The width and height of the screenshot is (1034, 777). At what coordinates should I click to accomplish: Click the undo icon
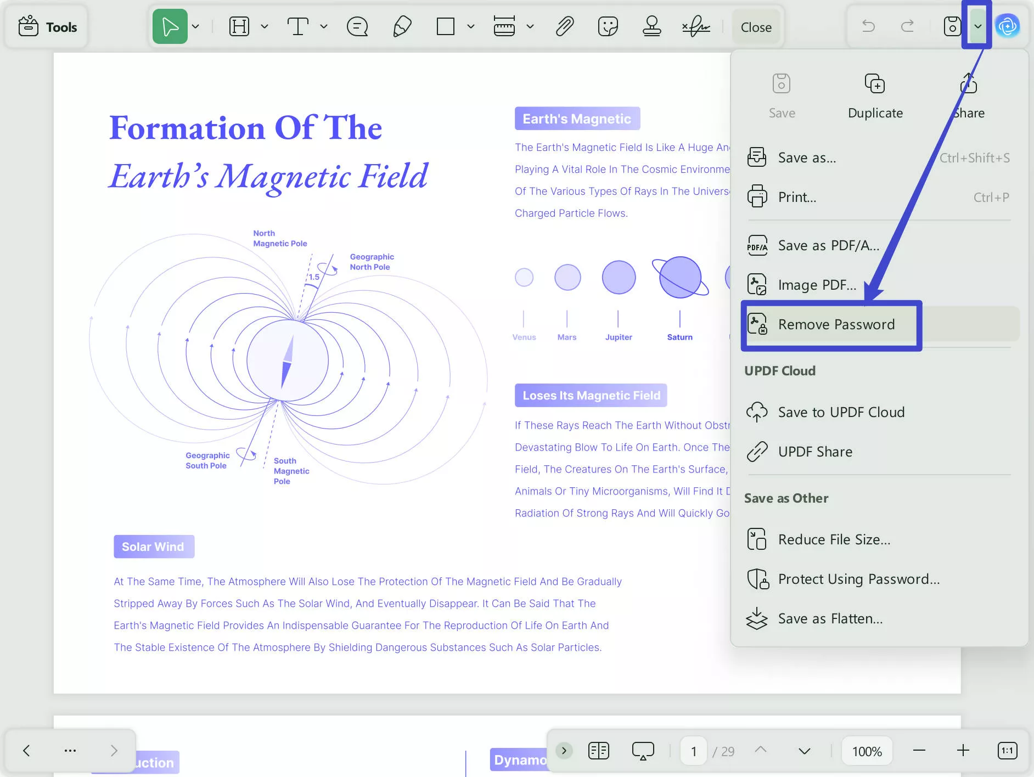pos(869,26)
